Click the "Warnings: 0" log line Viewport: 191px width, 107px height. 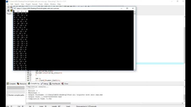[x=33, y=93]
